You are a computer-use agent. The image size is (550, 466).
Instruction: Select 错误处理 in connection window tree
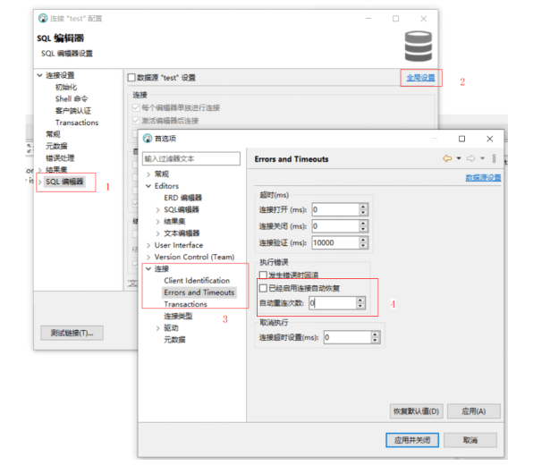60,158
